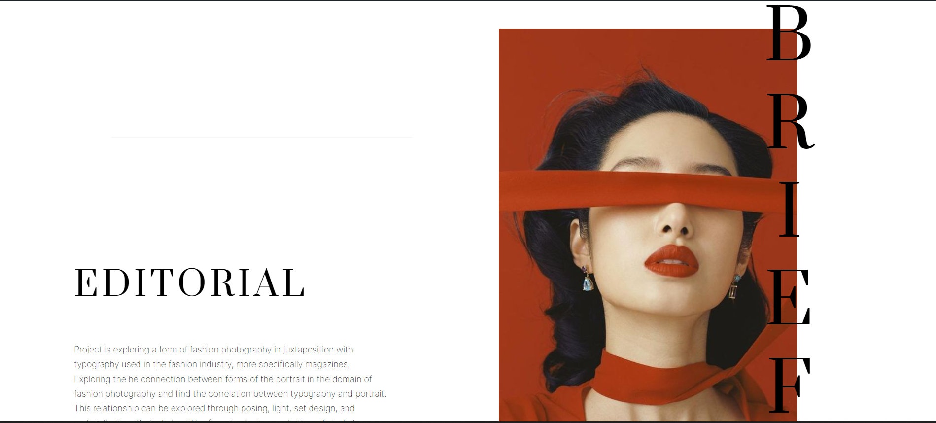Image resolution: width=936 pixels, height=423 pixels.
Task: Click the text line starting 'This relationship can'
Action: (x=214, y=408)
